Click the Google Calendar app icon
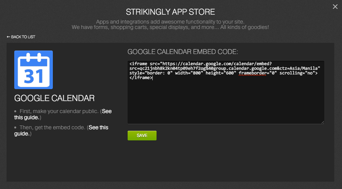This screenshot has width=342, height=189. [34, 69]
